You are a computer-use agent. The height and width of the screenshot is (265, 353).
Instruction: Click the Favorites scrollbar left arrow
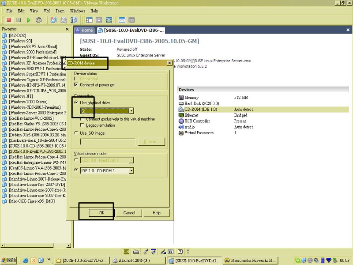point(3,245)
